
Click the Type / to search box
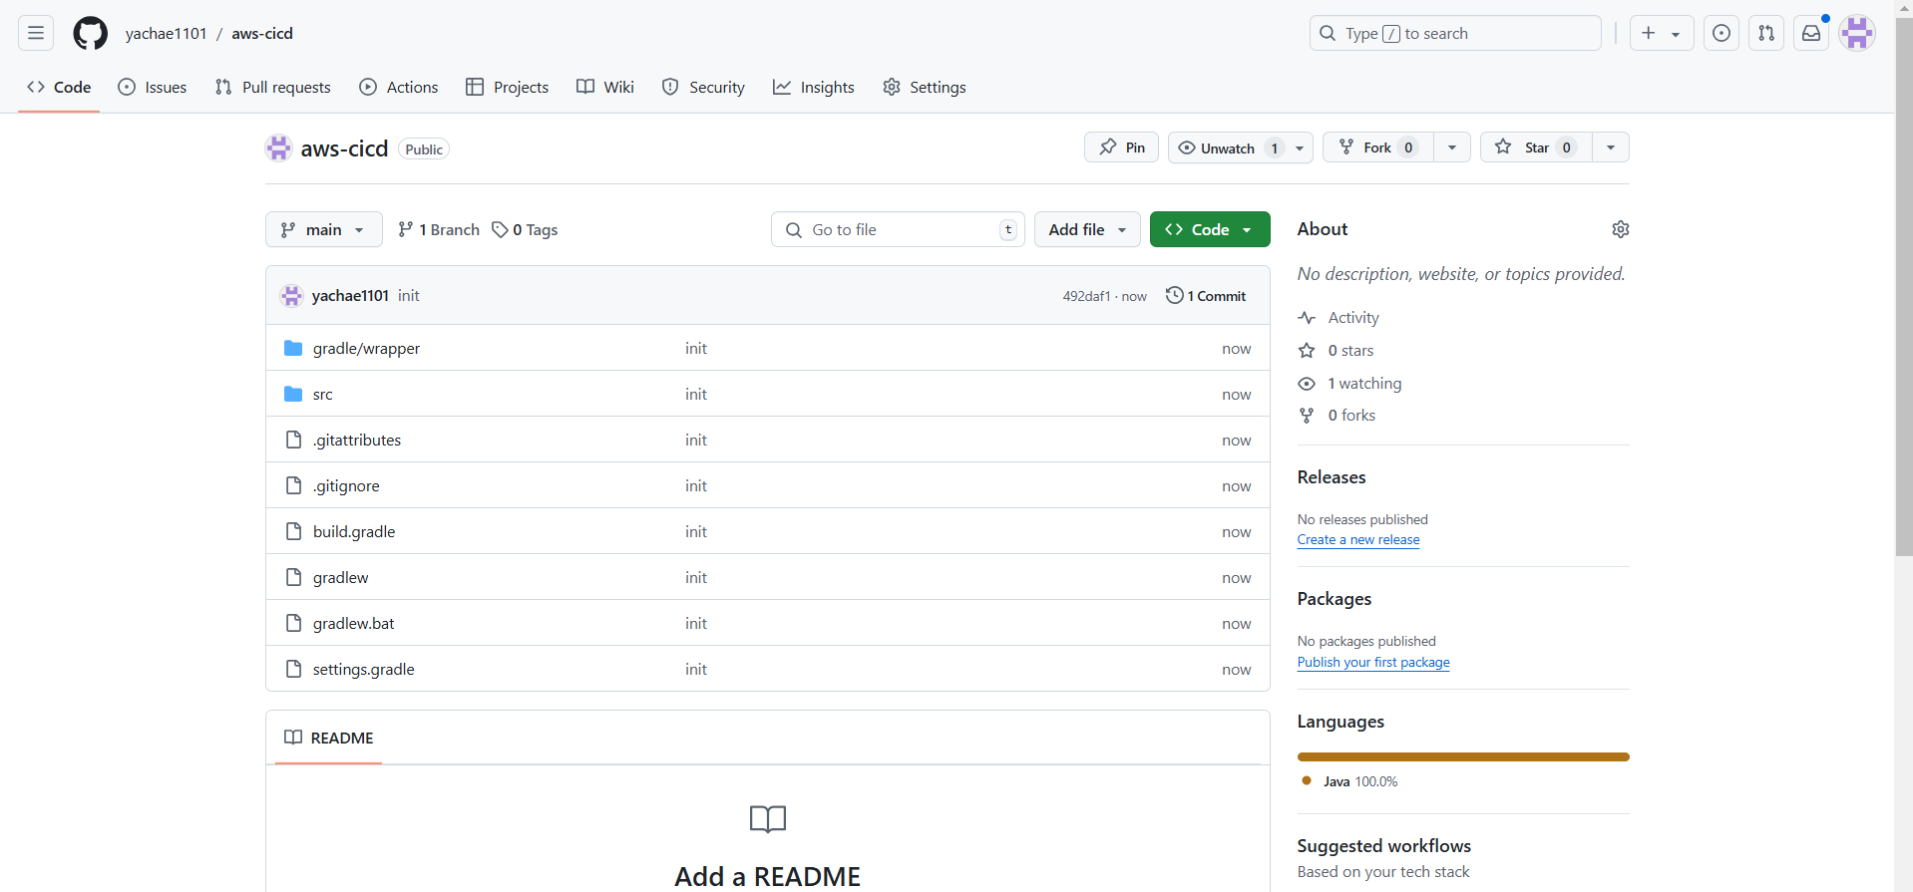tap(1455, 33)
